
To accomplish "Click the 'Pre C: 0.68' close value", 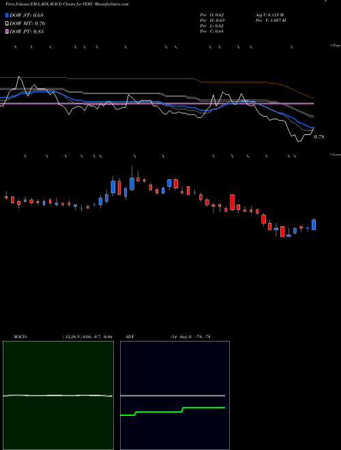I will point(212,31).
